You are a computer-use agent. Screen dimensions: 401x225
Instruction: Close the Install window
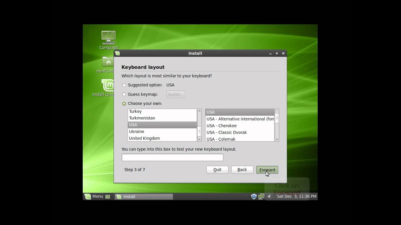(283, 53)
